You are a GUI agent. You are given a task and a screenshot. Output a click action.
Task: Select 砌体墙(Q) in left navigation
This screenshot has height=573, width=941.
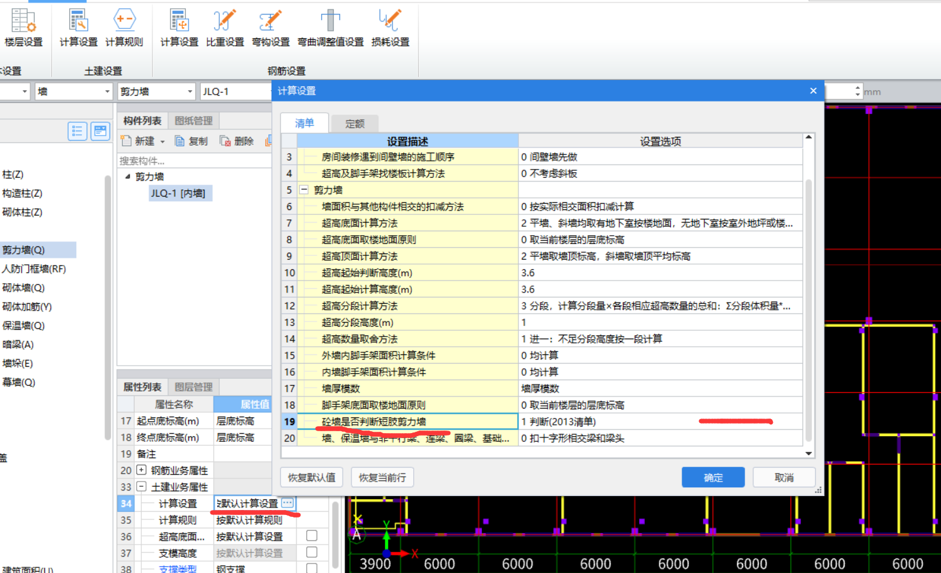(x=23, y=287)
